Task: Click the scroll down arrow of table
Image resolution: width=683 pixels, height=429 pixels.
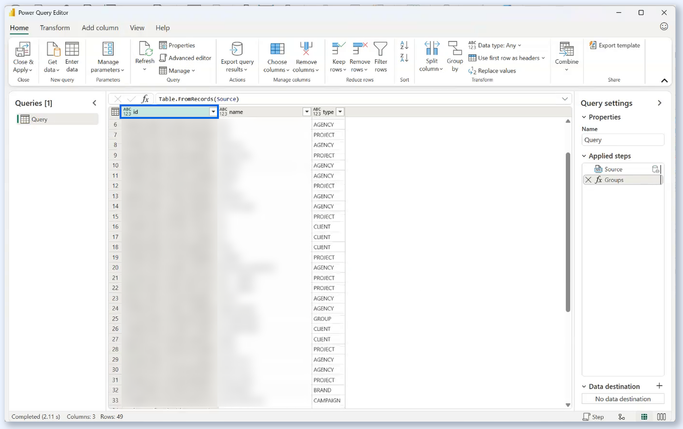Action: coord(568,405)
